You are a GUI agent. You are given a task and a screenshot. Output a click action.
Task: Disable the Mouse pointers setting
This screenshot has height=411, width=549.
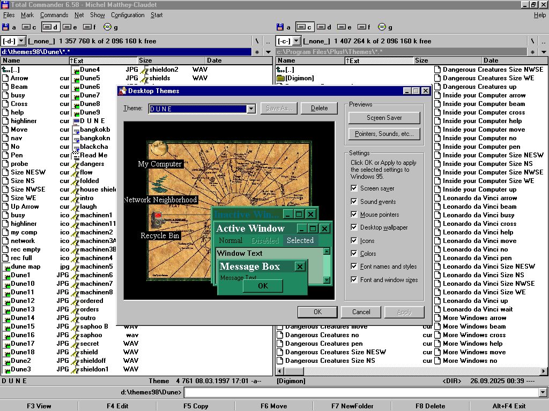[354, 215]
